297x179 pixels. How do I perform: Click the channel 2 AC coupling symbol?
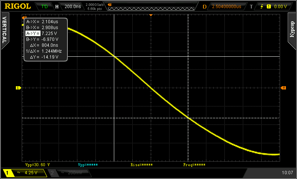pyautogui.click(x=63, y=173)
